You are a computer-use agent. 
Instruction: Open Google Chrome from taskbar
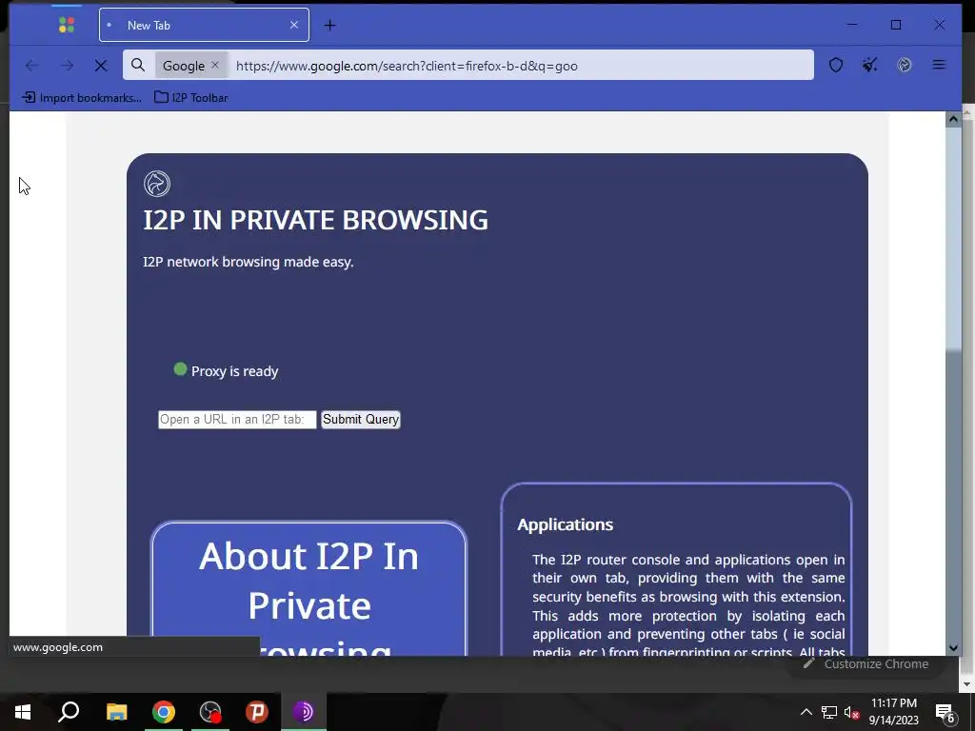[164, 712]
